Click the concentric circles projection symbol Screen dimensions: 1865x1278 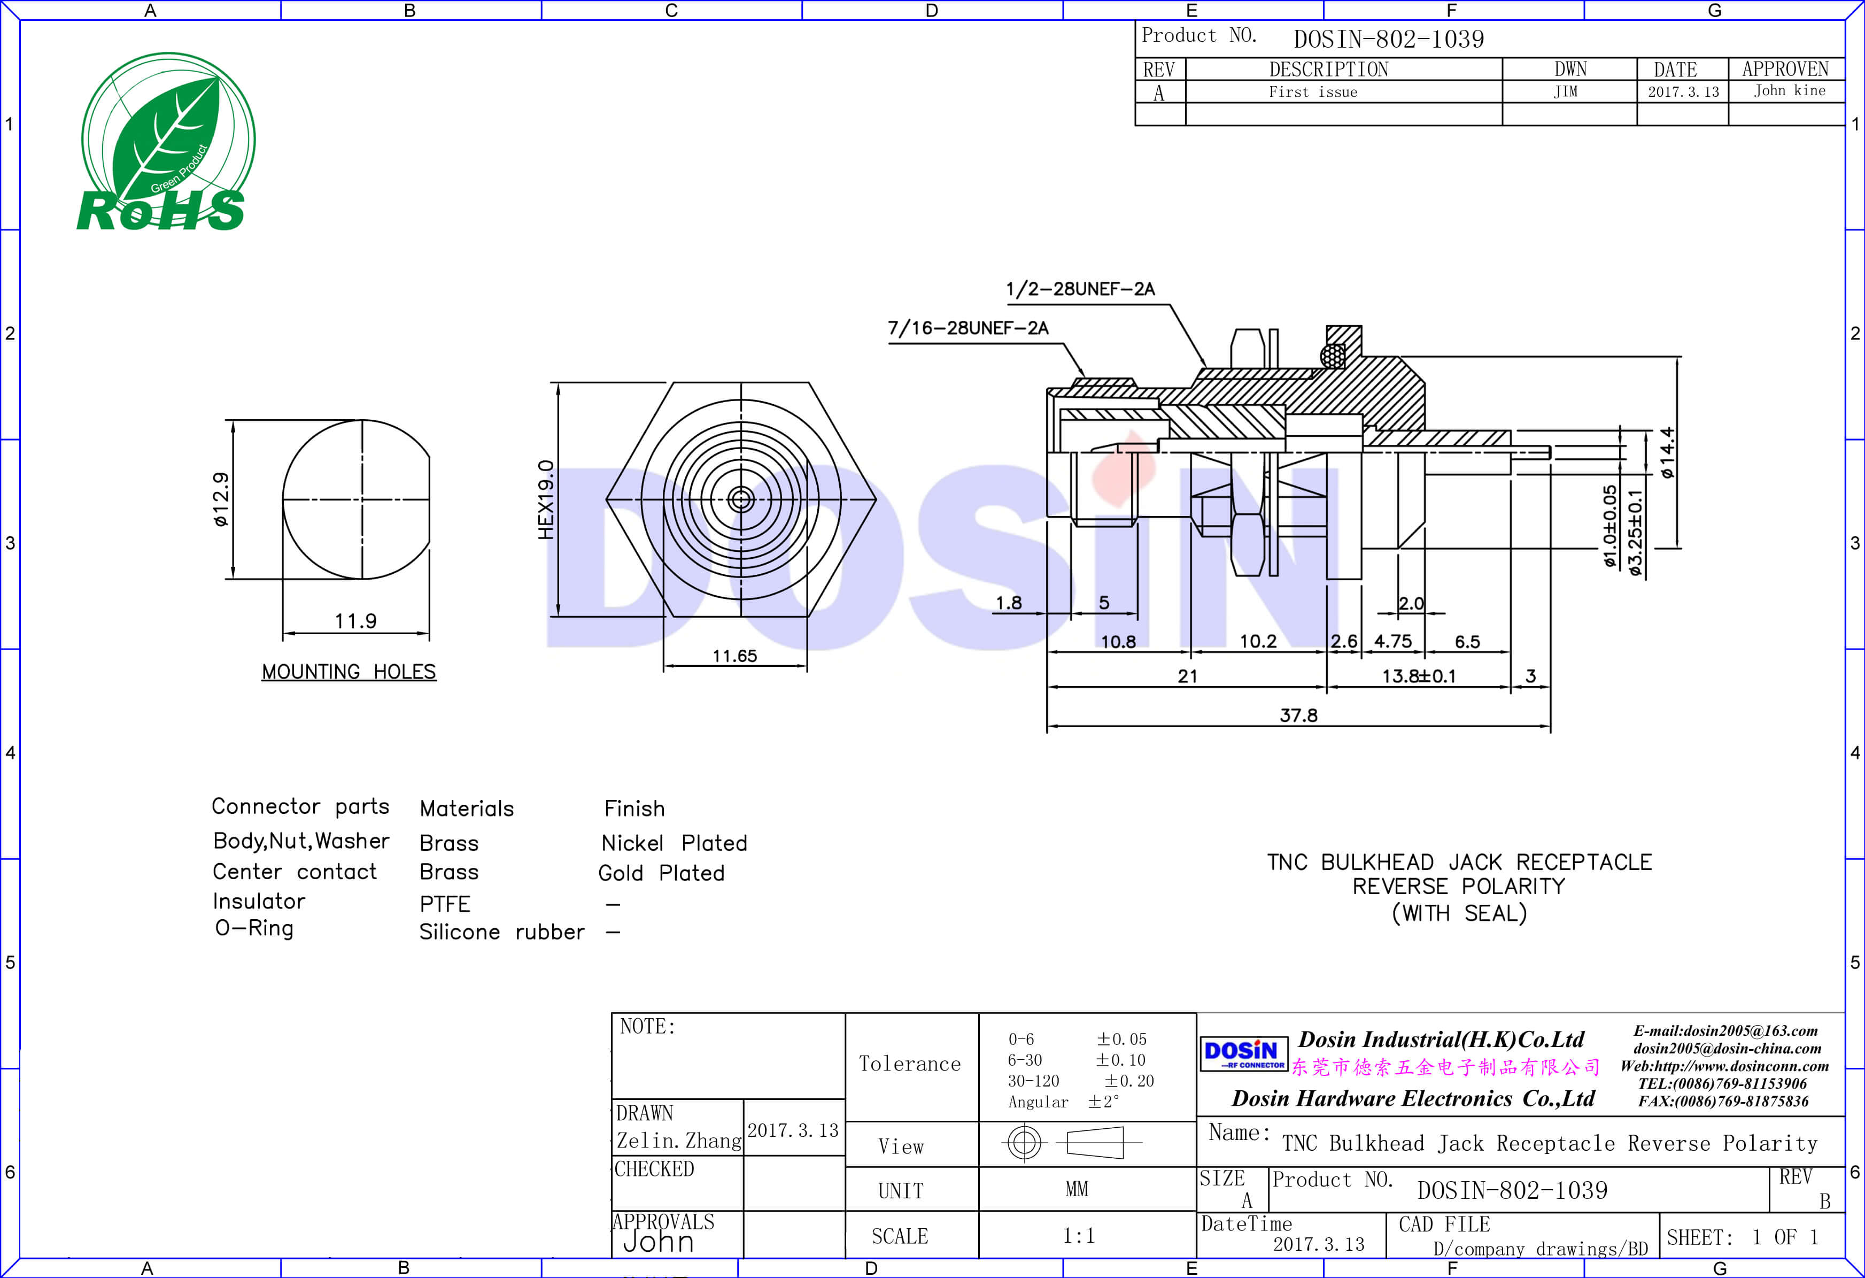[x=1024, y=1142]
